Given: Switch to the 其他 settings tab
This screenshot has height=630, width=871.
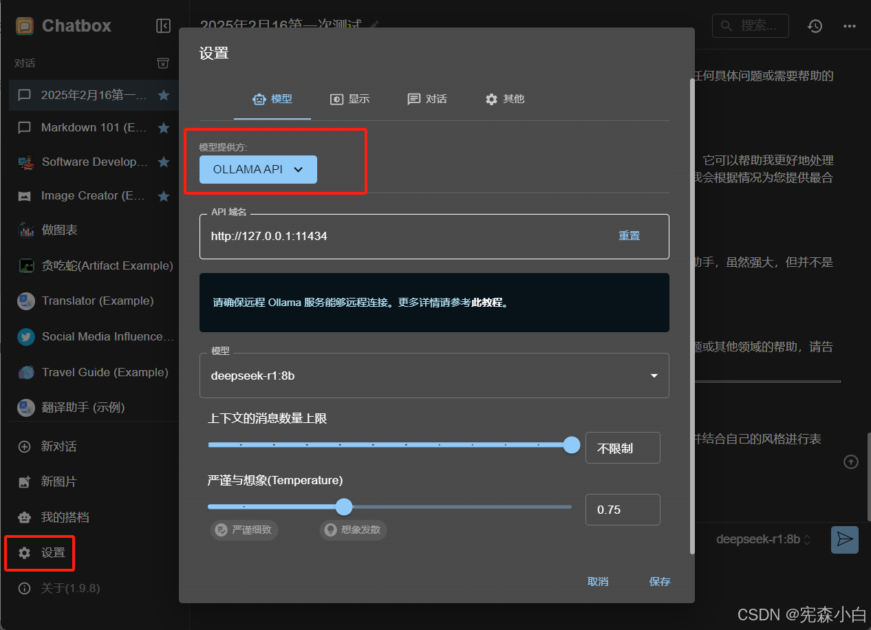Looking at the screenshot, I should coord(505,99).
